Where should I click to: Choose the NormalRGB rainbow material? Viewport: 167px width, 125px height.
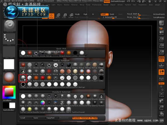pyautogui.click(x=43, y=103)
